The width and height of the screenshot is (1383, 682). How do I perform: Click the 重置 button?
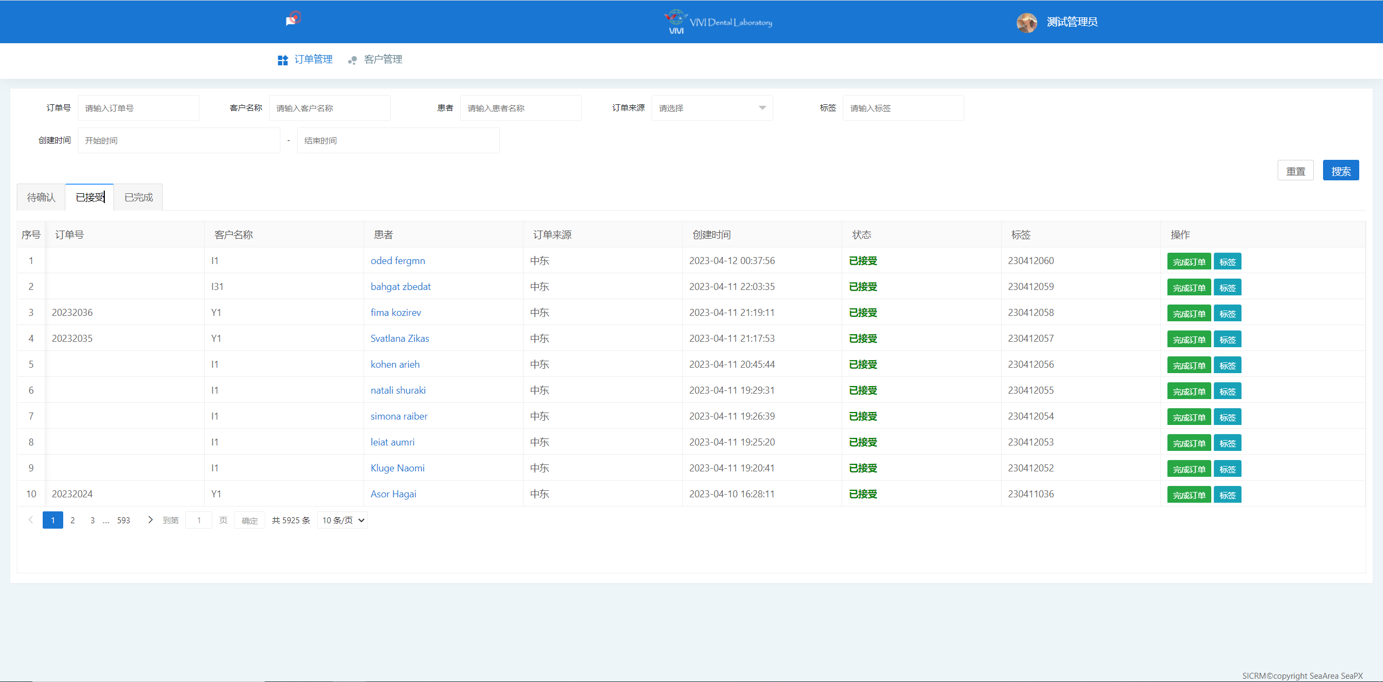point(1295,171)
